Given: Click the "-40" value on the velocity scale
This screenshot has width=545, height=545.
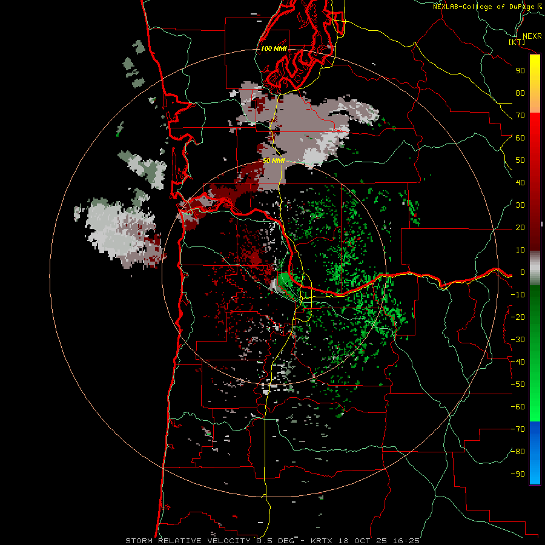Looking at the screenshot, I should tap(518, 362).
